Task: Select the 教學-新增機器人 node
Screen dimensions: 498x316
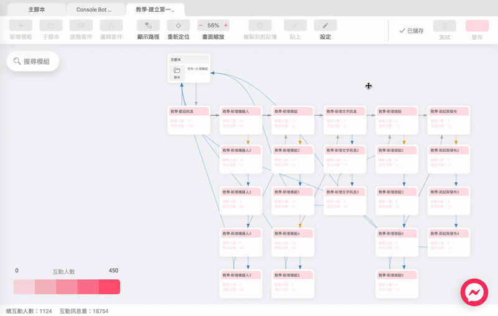Action: (x=241, y=120)
